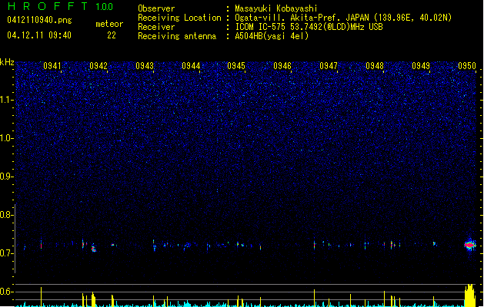Click the 'Observer' field label

[x=156, y=8]
